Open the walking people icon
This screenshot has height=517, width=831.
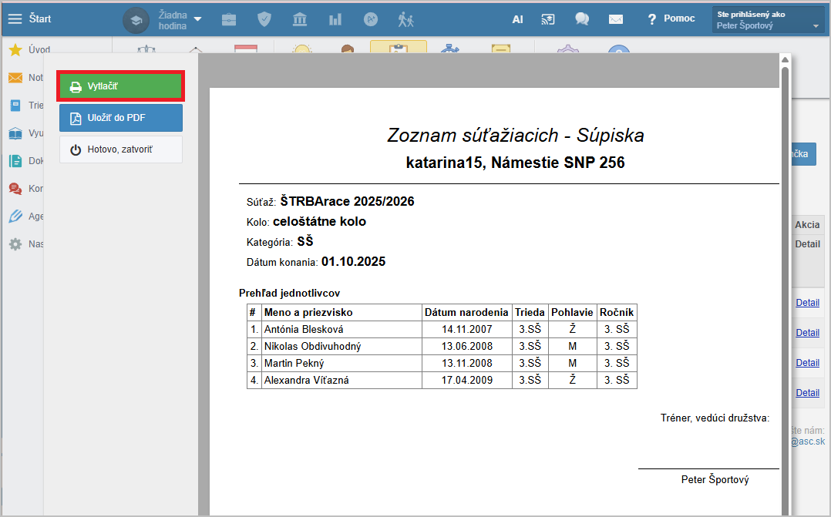tap(406, 19)
